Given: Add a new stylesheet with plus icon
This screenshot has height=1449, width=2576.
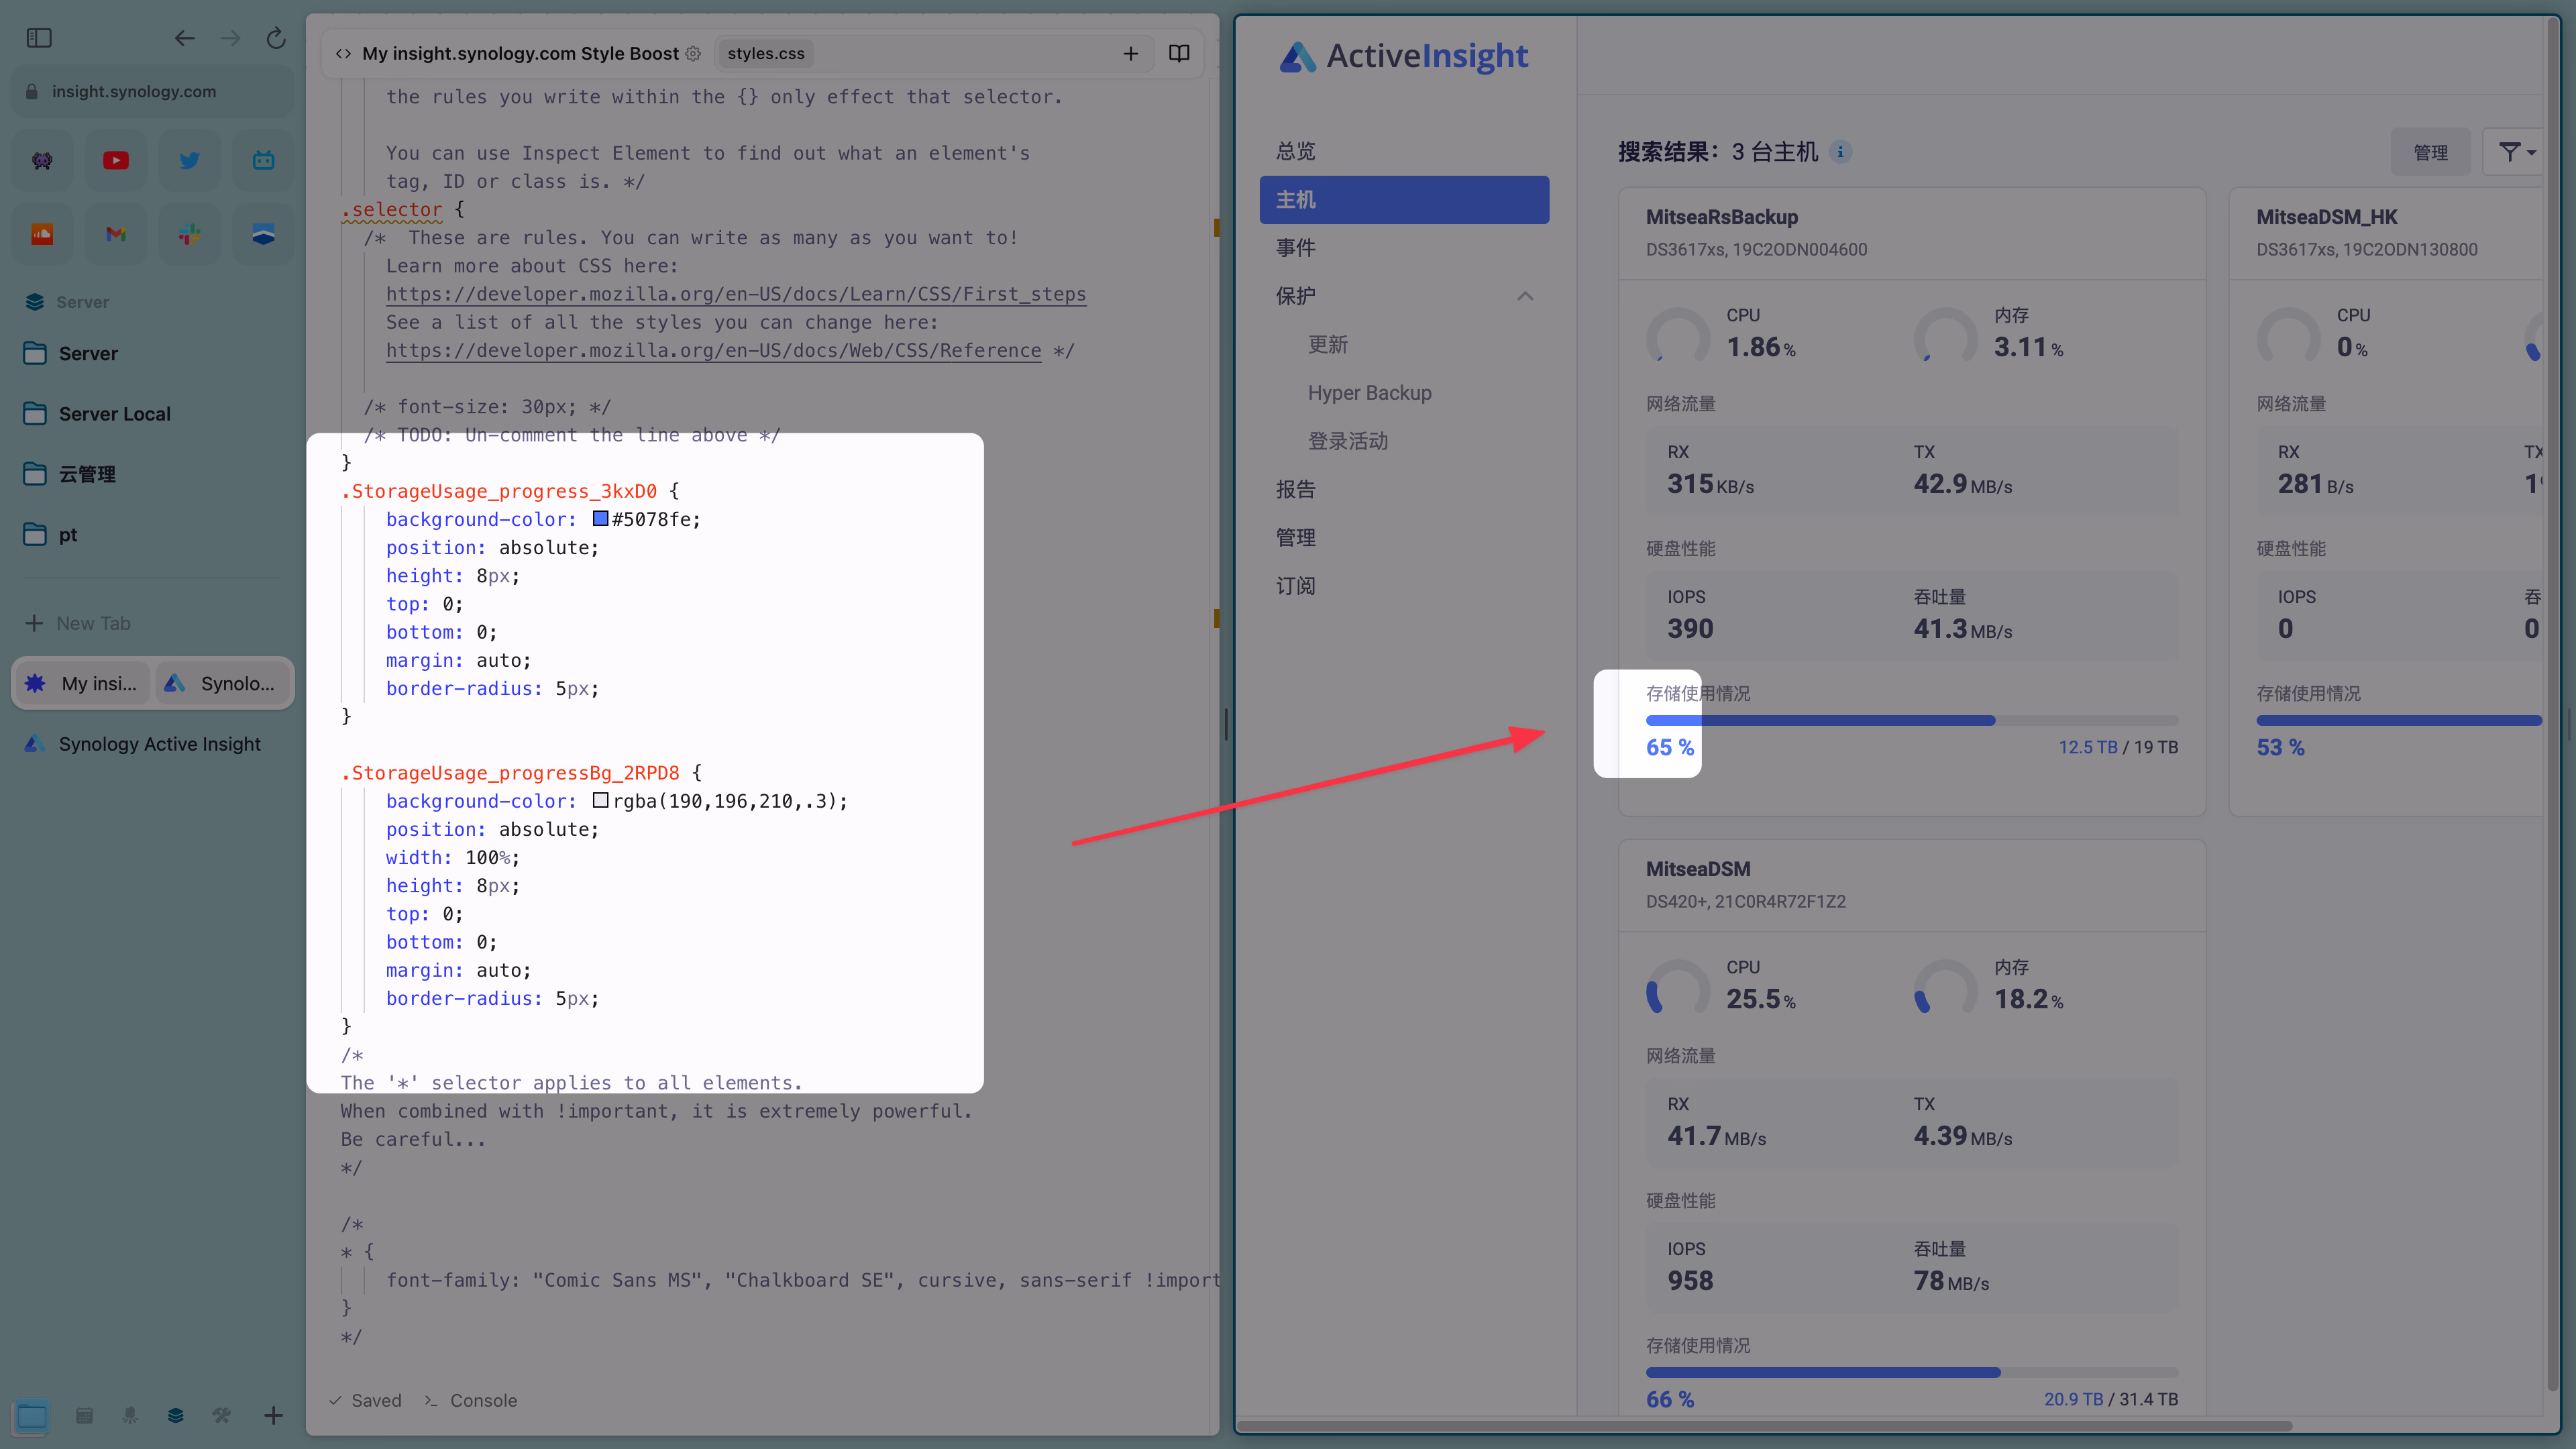Looking at the screenshot, I should tap(1130, 53).
